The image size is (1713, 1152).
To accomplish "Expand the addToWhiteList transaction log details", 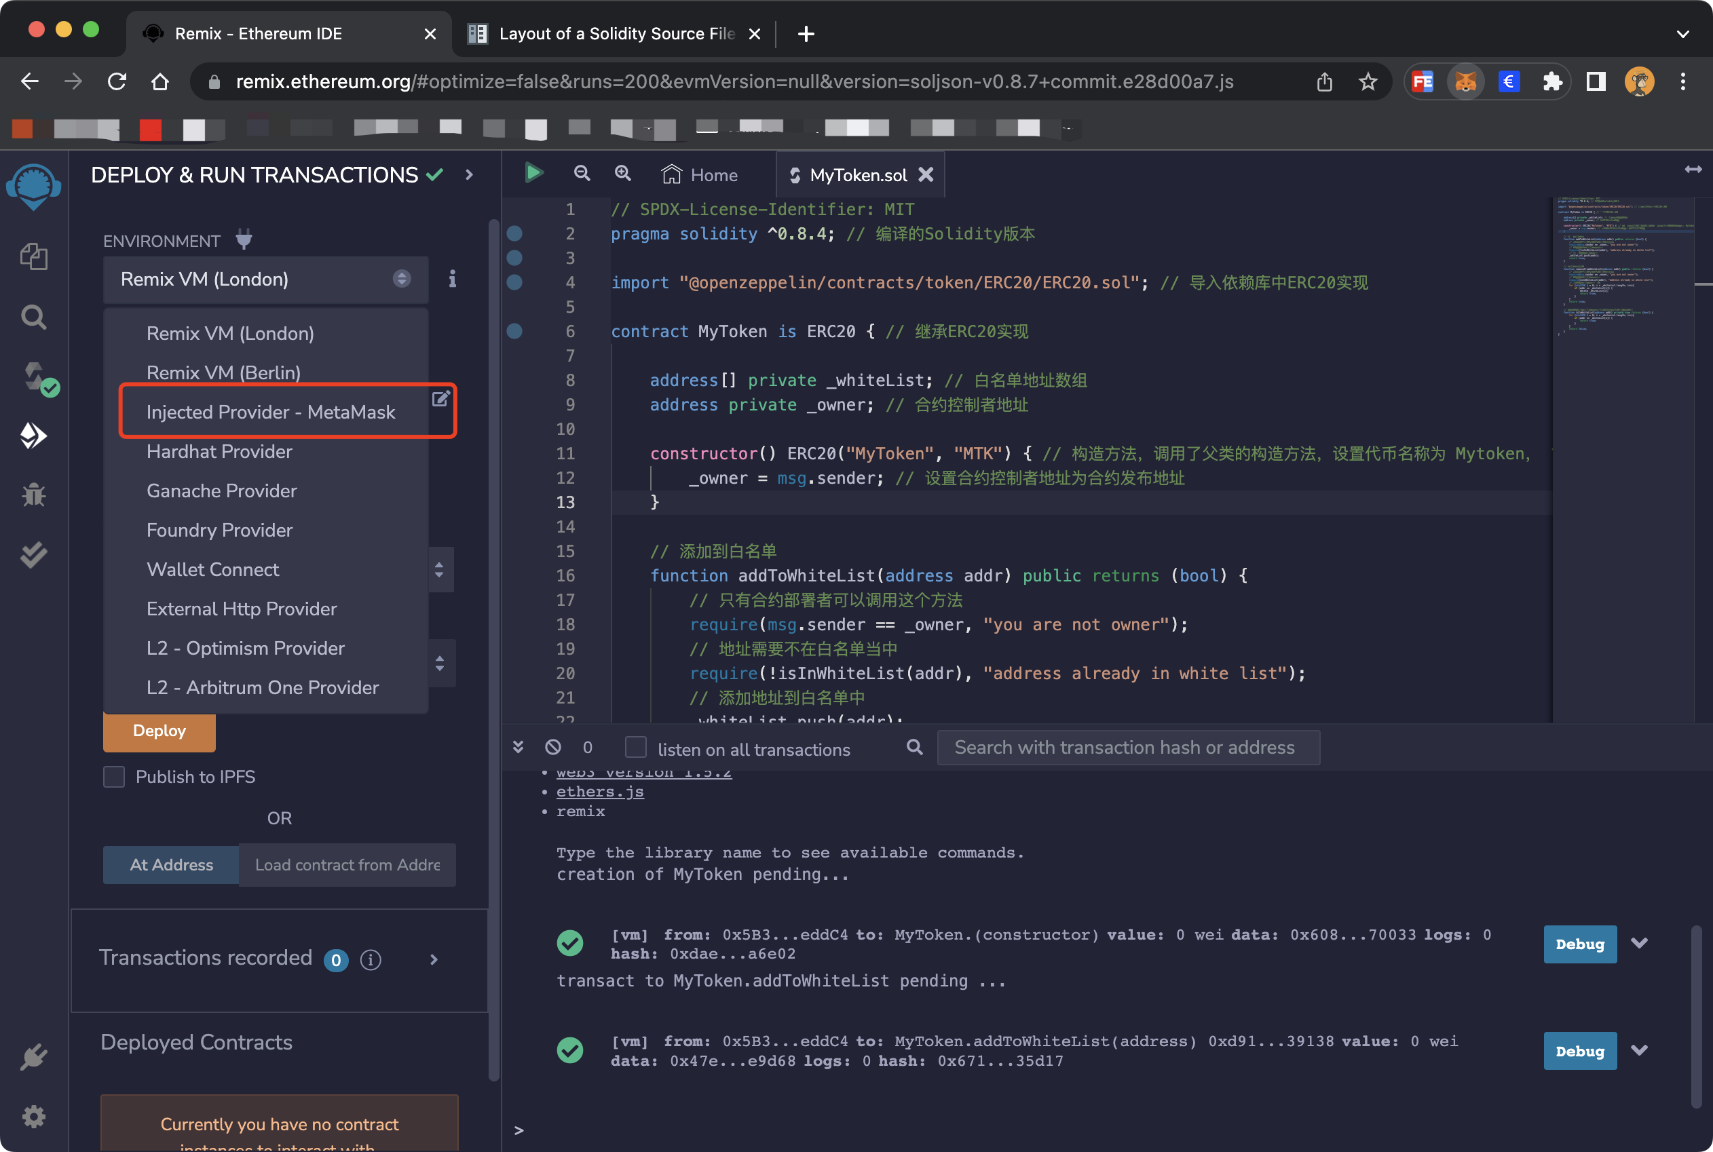I will 1639,1051.
